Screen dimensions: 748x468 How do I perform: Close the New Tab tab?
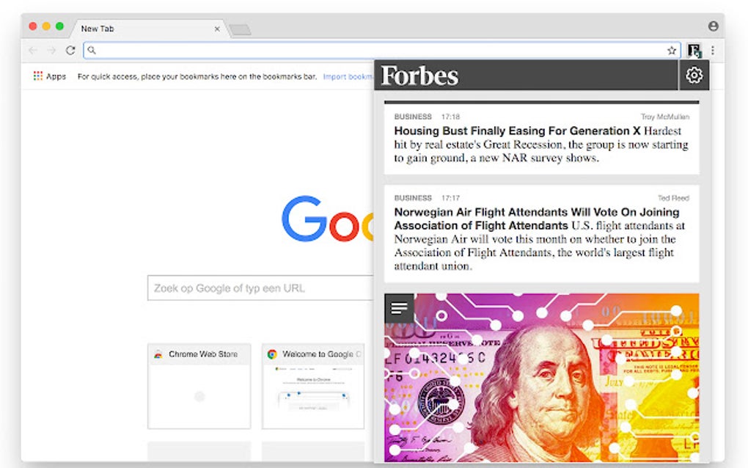coord(217,29)
